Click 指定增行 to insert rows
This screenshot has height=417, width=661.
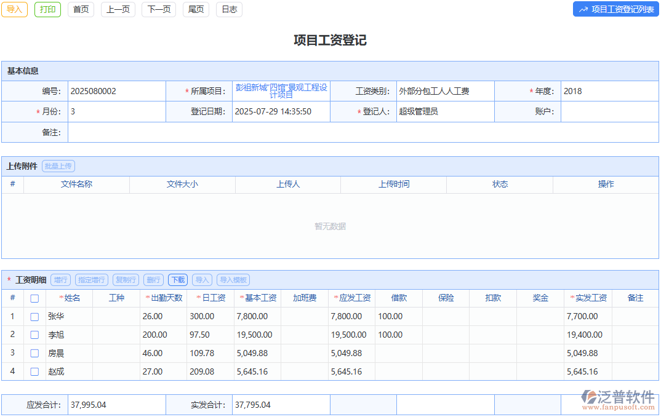pos(90,280)
